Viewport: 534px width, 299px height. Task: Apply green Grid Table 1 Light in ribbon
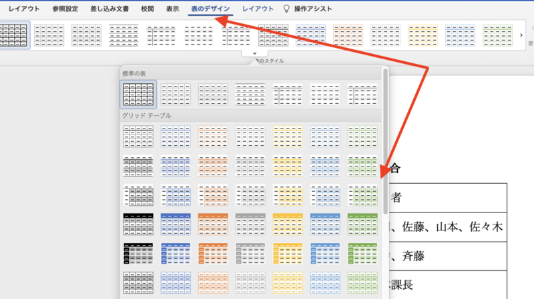[x=497, y=35]
